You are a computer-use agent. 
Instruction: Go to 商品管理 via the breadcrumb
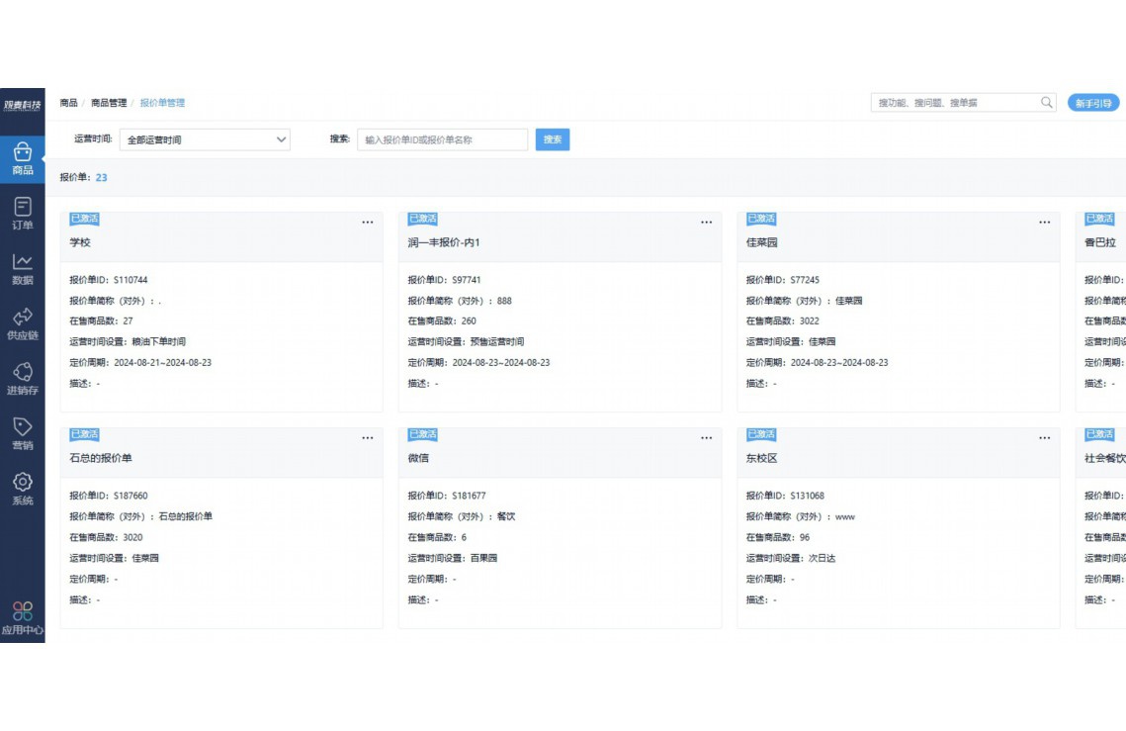pos(107,102)
